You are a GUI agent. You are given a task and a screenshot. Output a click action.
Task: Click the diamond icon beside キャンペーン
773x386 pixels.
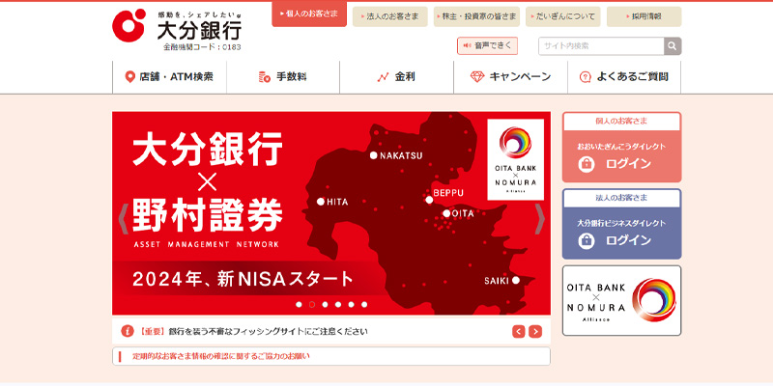tap(477, 77)
